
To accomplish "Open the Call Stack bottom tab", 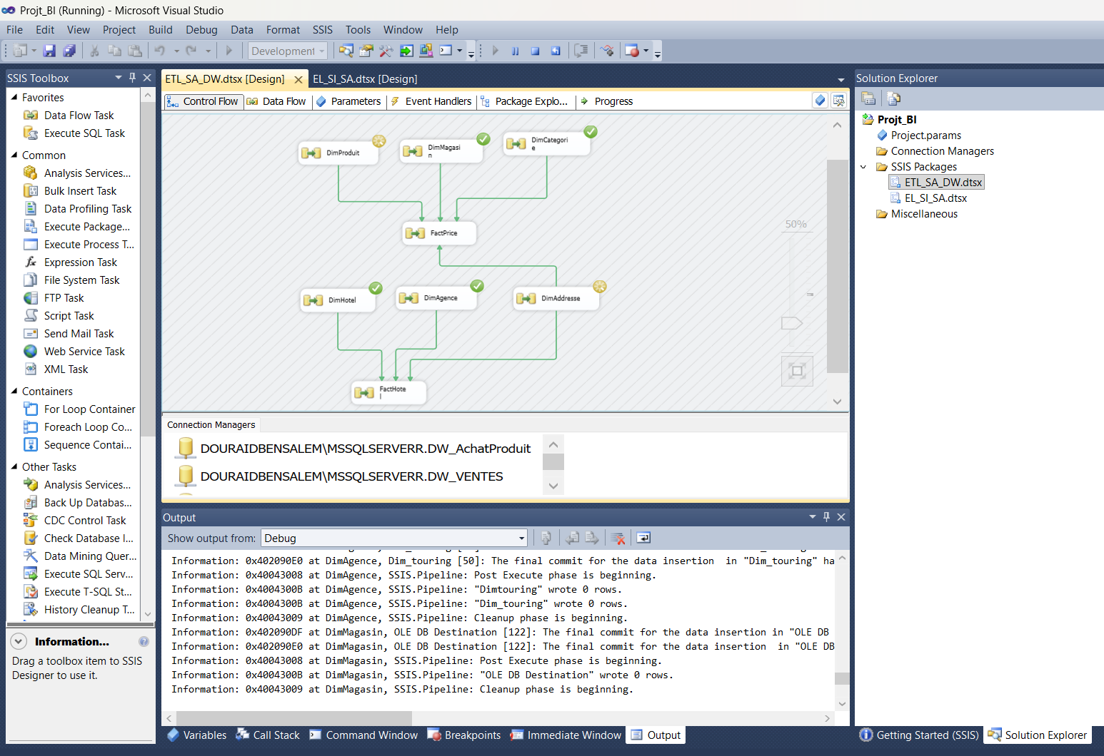I will point(268,735).
